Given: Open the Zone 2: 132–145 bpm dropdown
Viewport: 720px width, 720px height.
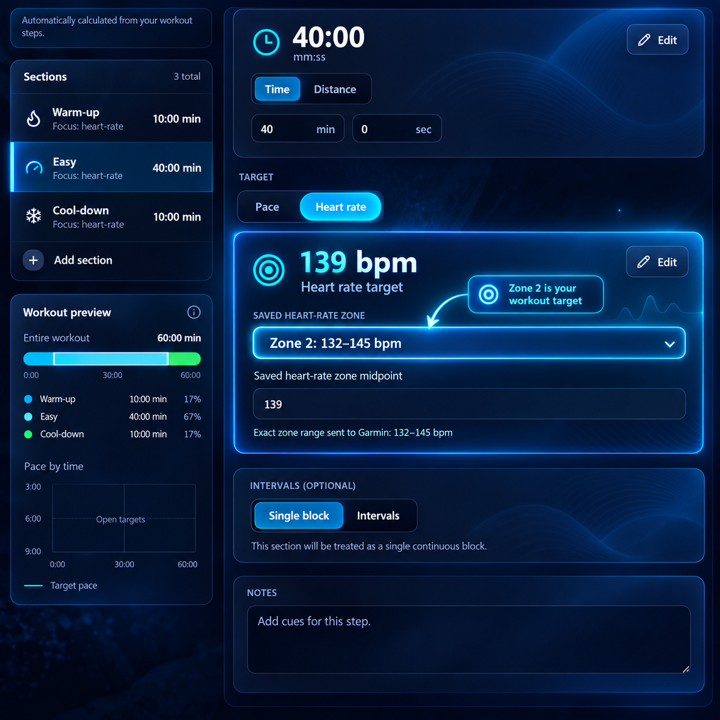Looking at the screenshot, I should point(469,343).
